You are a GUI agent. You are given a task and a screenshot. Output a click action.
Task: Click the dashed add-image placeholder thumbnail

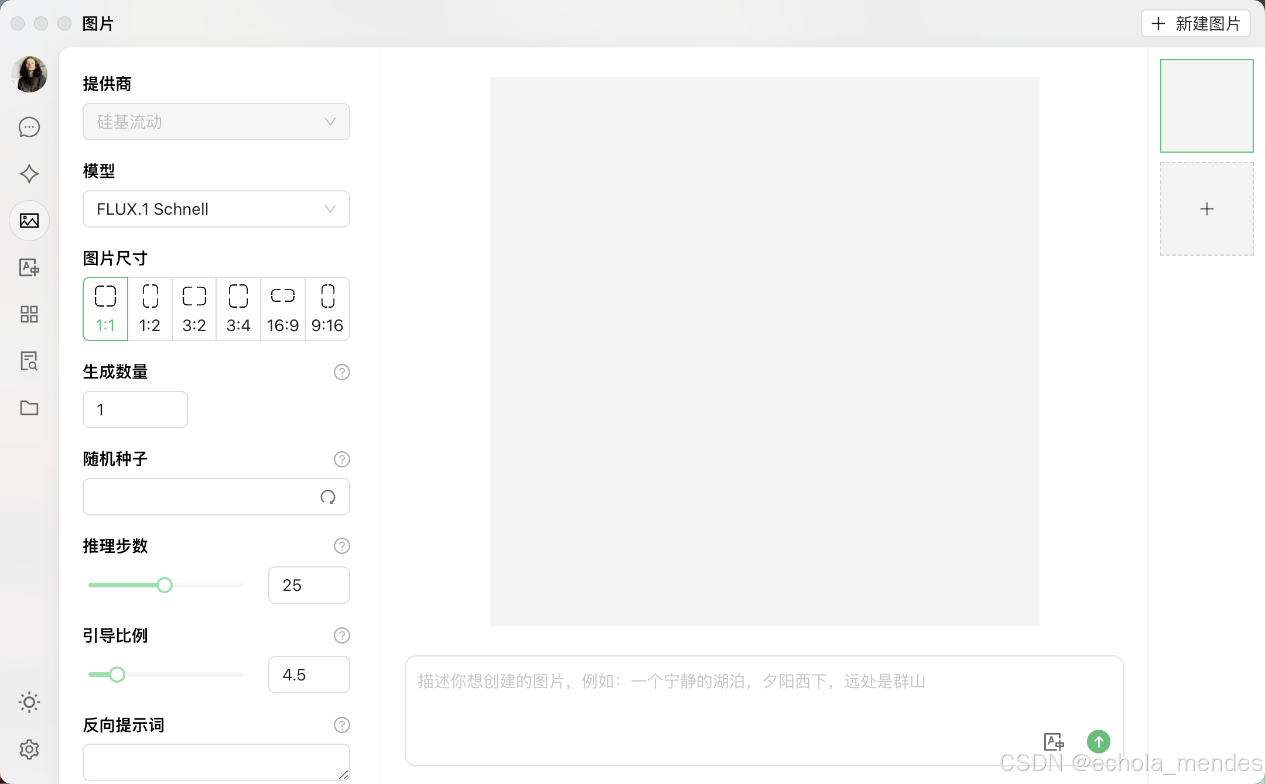click(x=1206, y=209)
